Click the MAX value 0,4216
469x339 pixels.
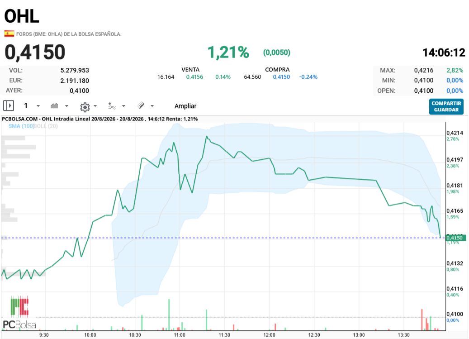423,70
